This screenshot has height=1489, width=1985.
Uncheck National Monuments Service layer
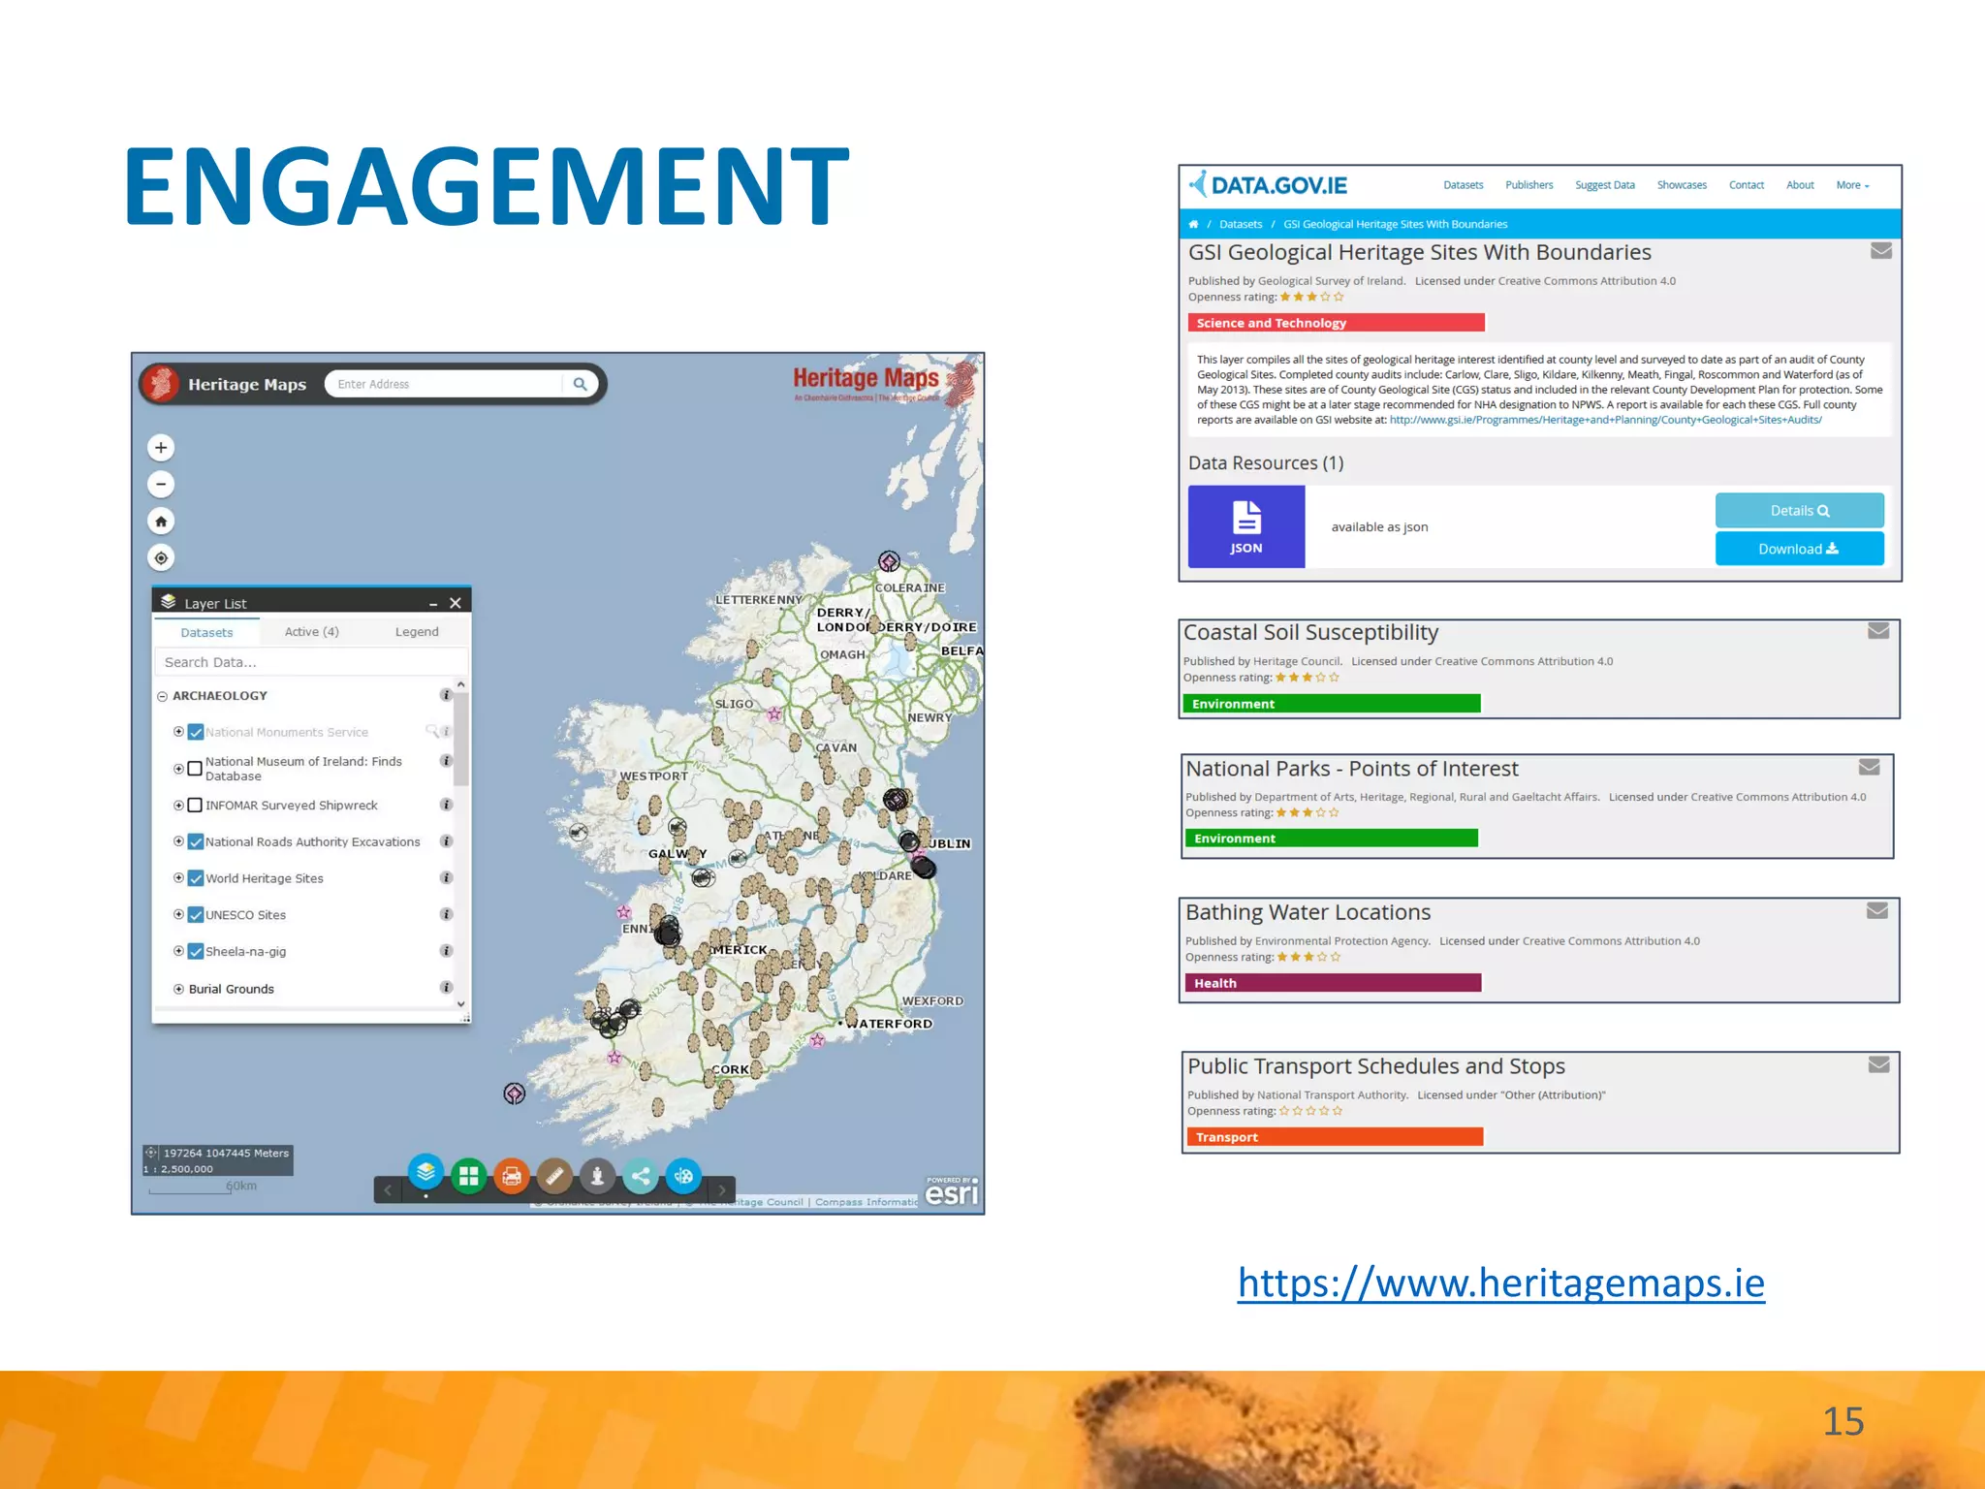(x=196, y=732)
